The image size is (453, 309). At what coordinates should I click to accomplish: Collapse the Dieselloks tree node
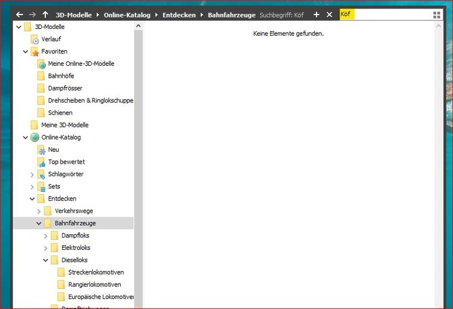[46, 260]
